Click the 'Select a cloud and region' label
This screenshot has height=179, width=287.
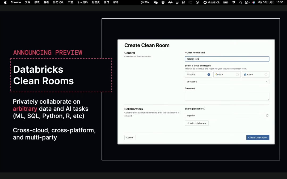coord(198,66)
